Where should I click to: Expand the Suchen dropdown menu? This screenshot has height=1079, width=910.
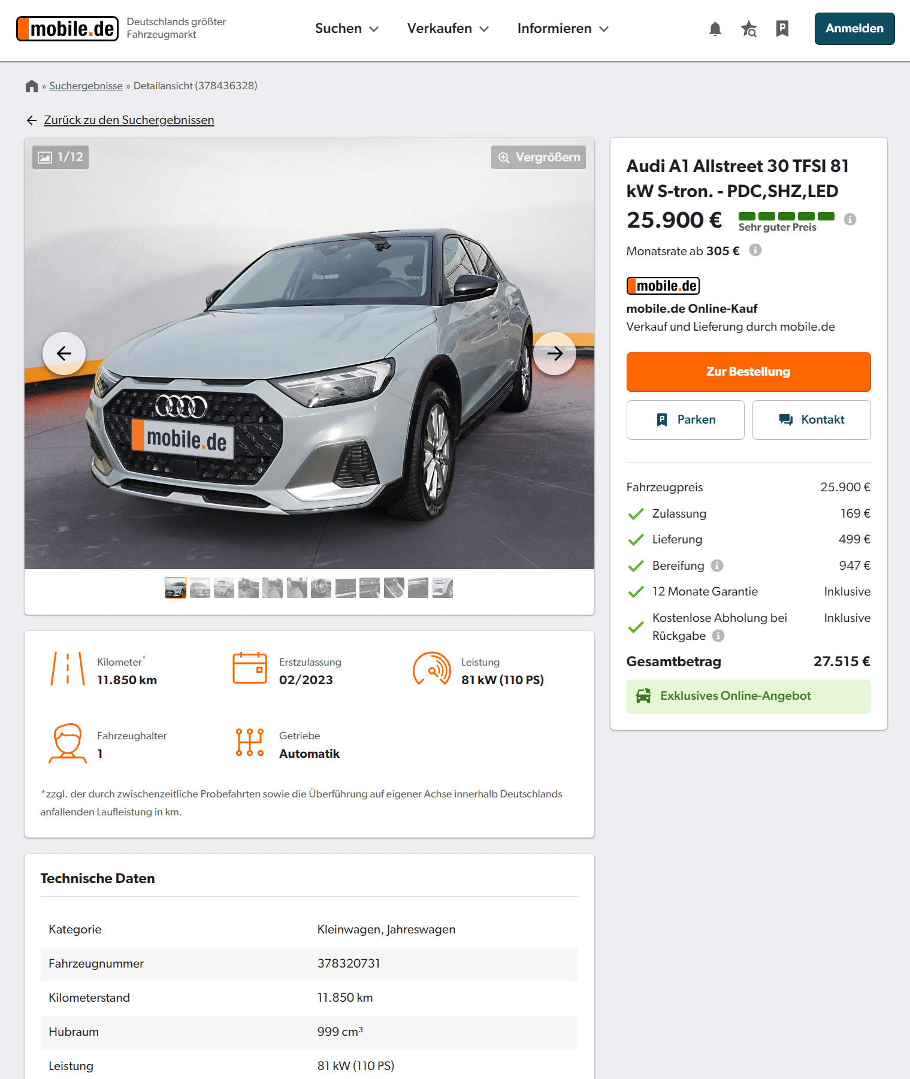347,29
